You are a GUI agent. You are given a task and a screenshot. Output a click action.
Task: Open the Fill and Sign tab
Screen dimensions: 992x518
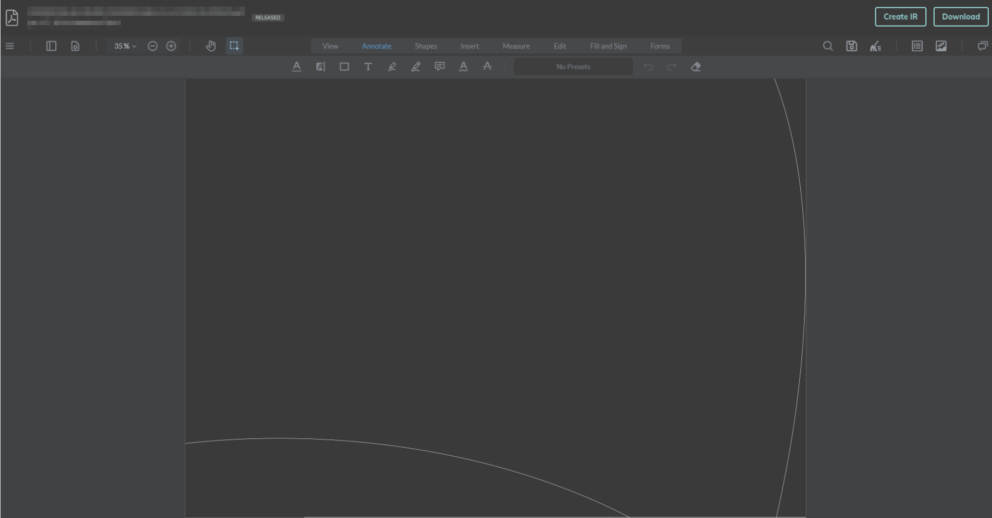(608, 46)
